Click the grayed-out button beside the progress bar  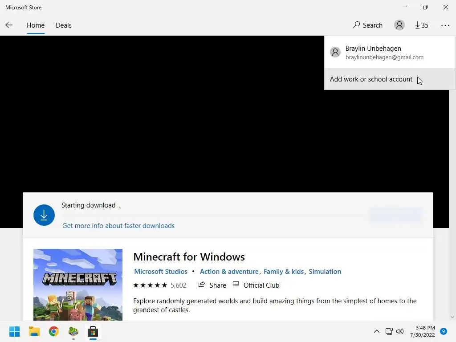[396, 215]
